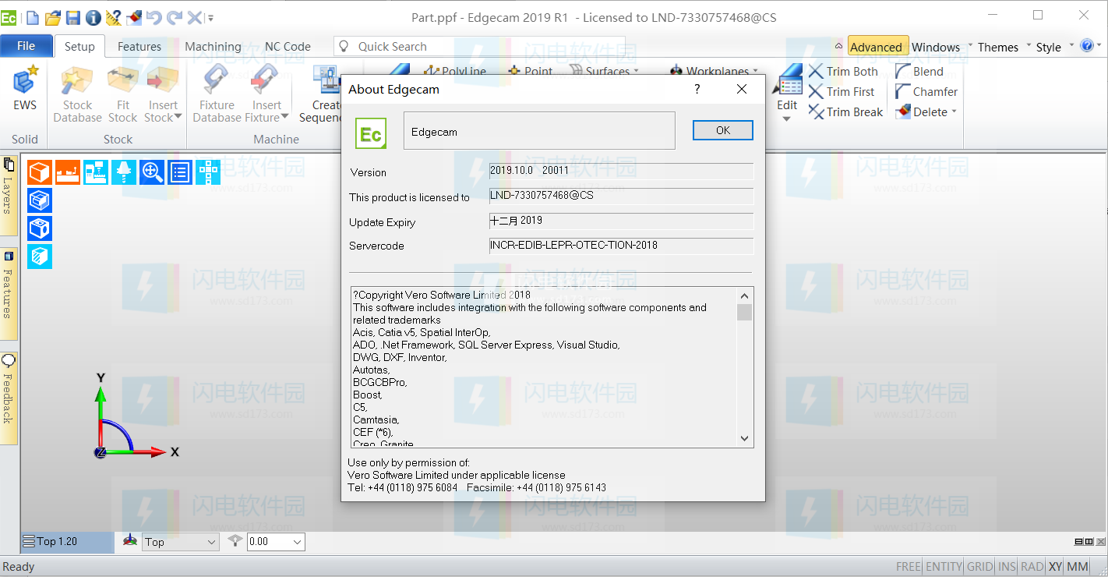Toggle INS mode in the status bar

(1007, 567)
